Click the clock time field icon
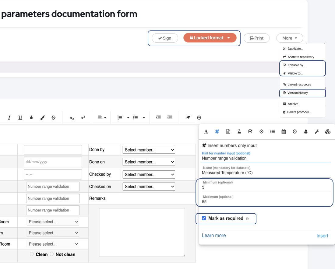The image size is (335, 269). [295, 131]
